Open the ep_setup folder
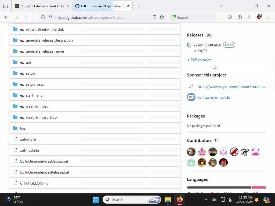The image size is (275, 206). pos(27,73)
